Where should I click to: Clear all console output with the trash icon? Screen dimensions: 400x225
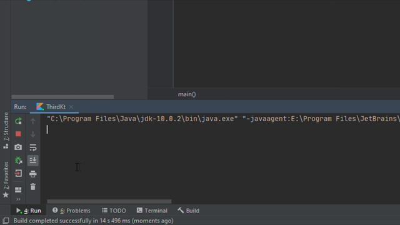click(33, 187)
